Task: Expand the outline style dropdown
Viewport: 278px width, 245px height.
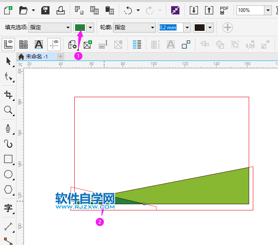Action: pyautogui.click(x=153, y=28)
